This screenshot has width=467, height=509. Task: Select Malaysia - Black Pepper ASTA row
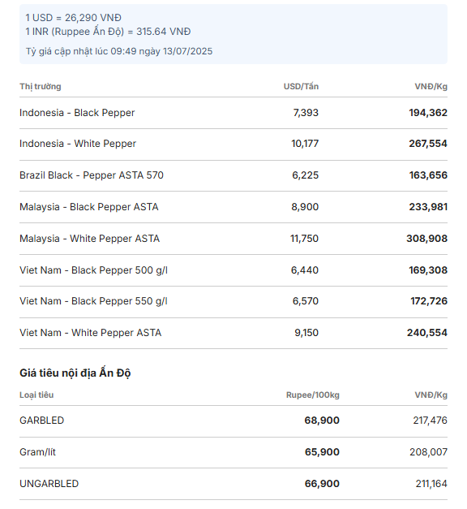[233, 207]
